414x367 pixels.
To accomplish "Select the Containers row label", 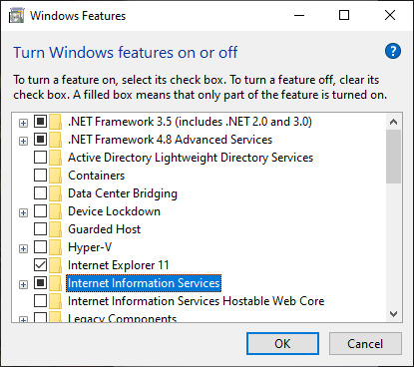I will point(97,176).
